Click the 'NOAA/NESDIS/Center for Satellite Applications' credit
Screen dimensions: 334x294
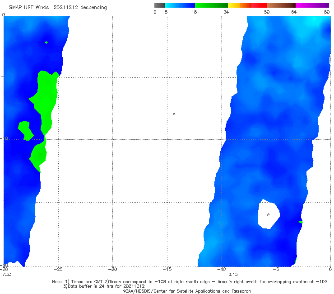click(186, 291)
